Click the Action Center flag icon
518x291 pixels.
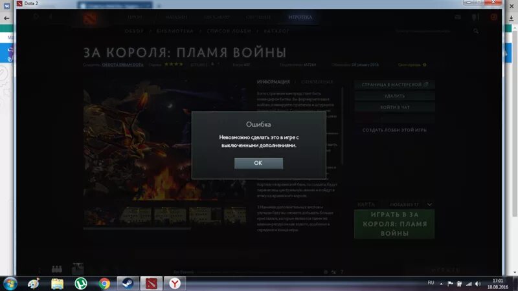450,283
